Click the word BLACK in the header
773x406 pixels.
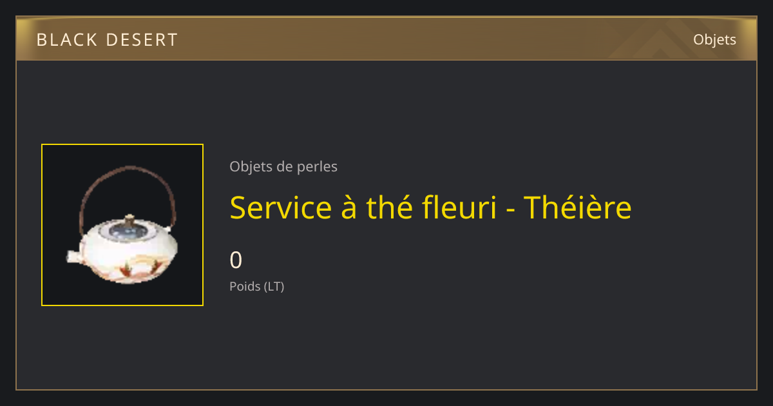pyautogui.click(x=66, y=40)
